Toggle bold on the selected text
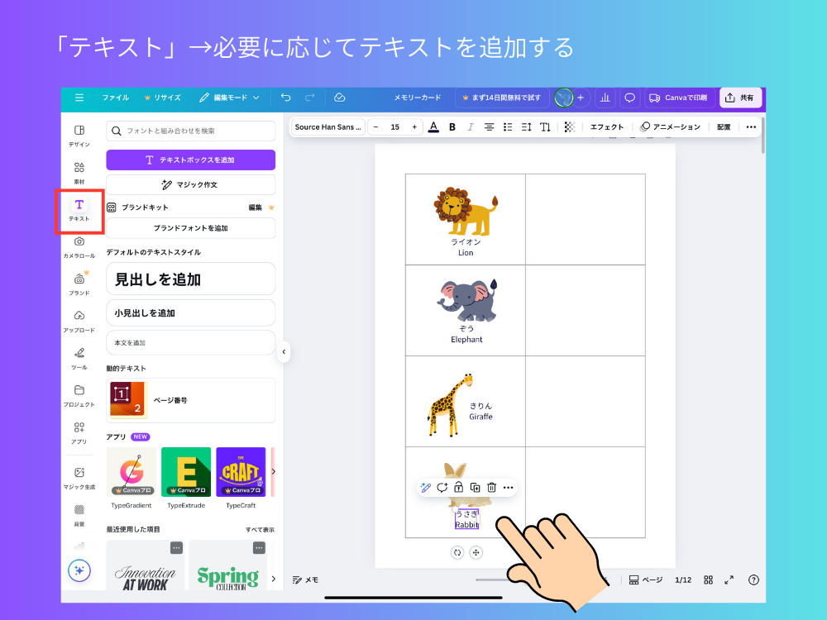 (x=452, y=126)
